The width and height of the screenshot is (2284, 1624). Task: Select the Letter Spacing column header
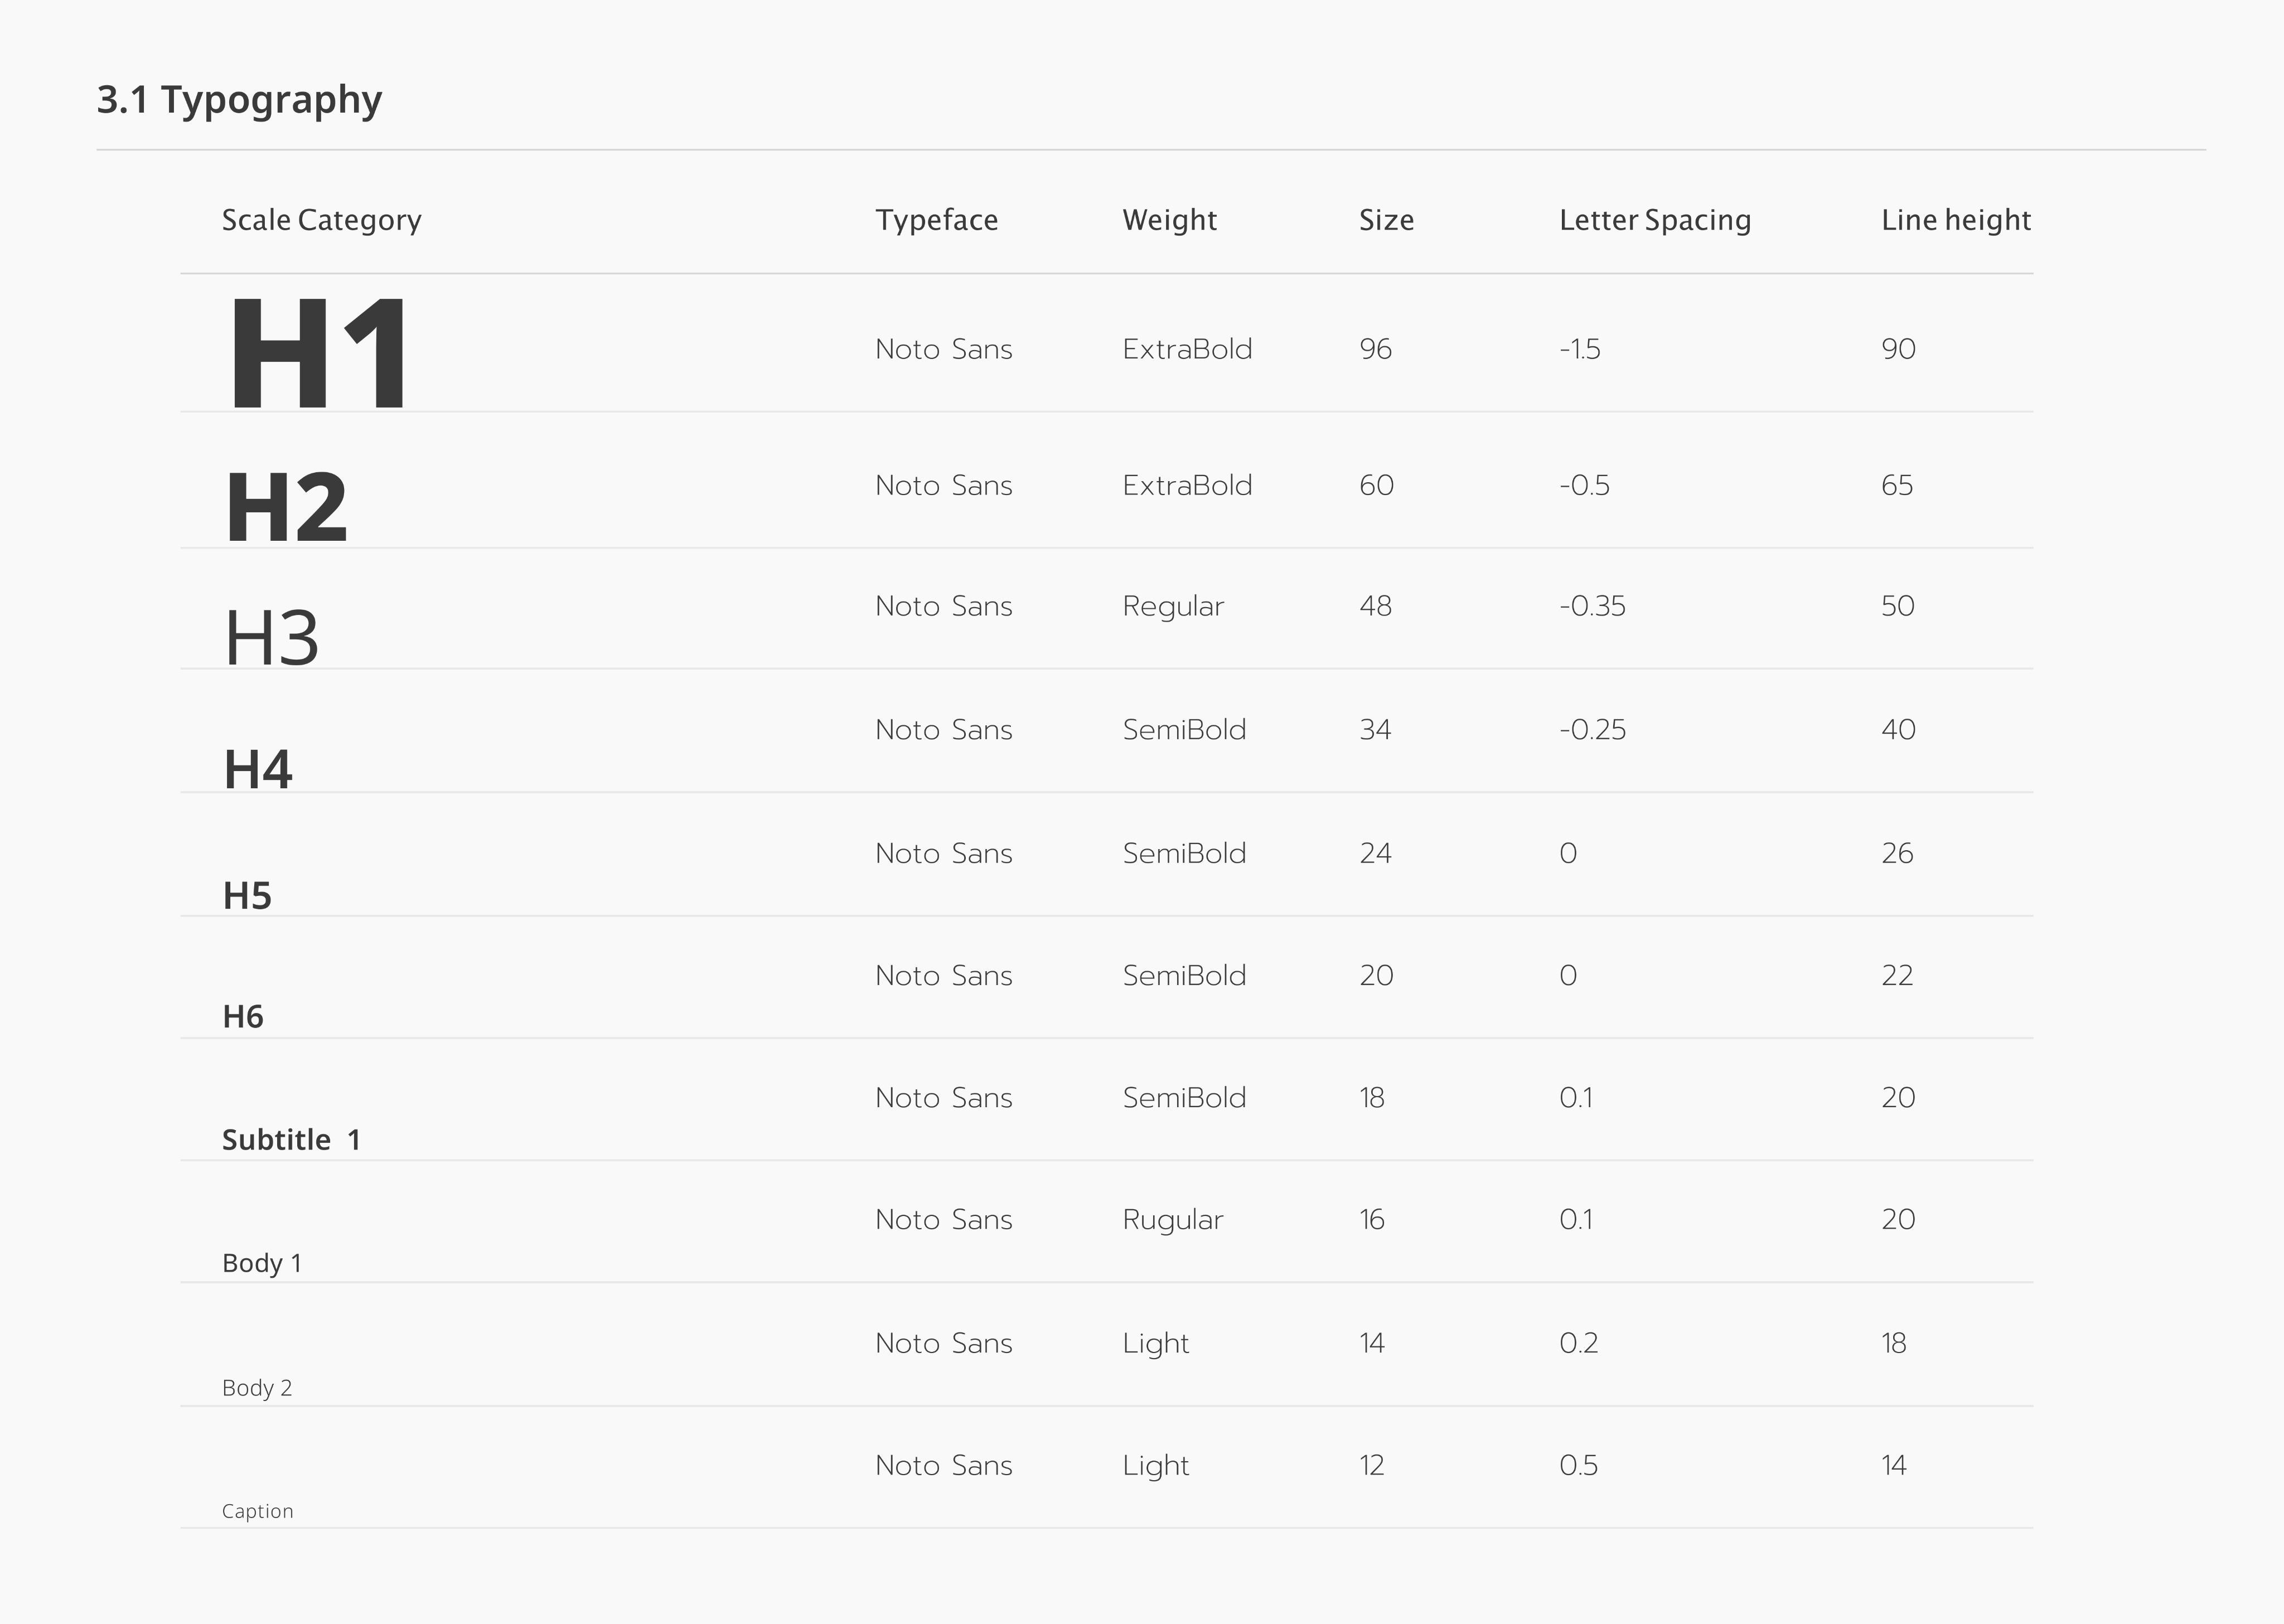point(1654,220)
